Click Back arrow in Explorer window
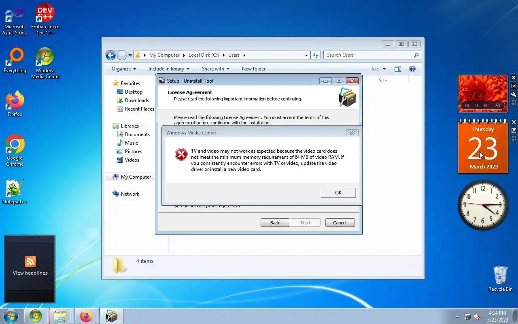 tap(110, 55)
